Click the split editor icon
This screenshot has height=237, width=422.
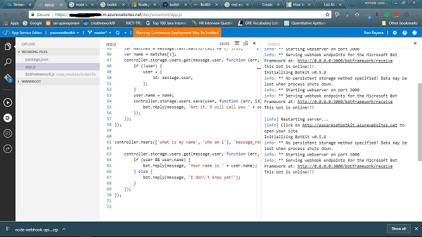[237, 43]
